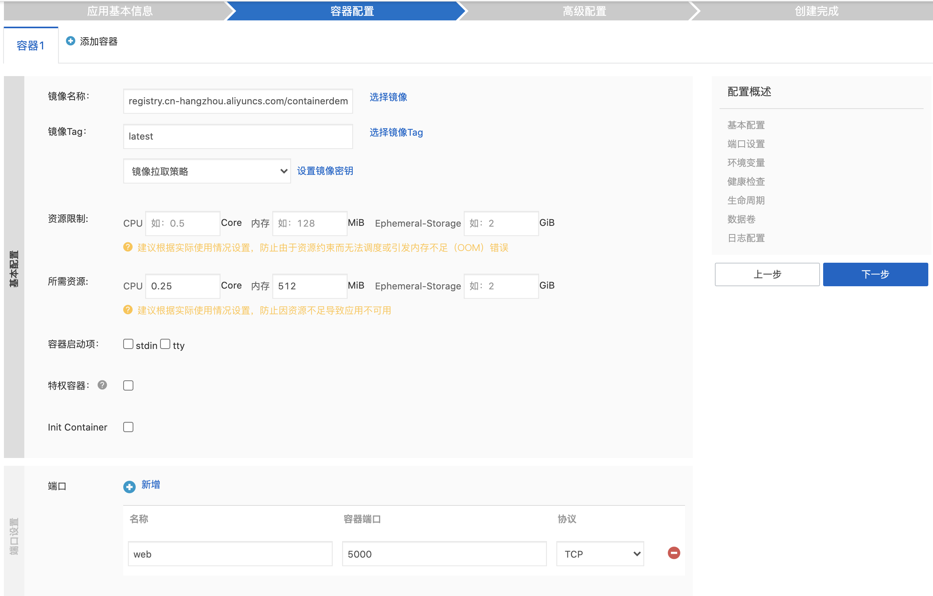
Task: Check the Init Container checkbox
Action: tap(128, 427)
